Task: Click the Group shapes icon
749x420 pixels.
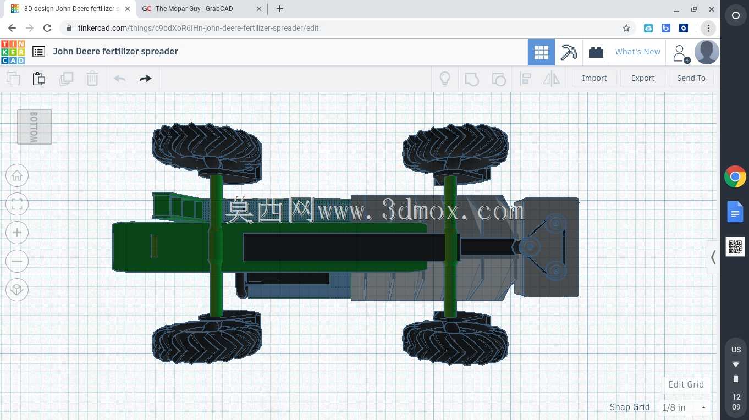Action: [472, 79]
